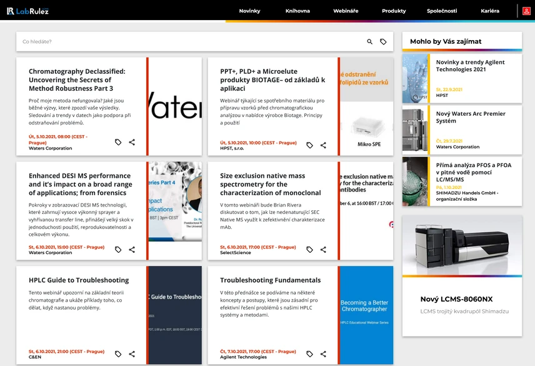Share the Size exclusion native mass webinar
The height and width of the screenshot is (366, 535).
click(323, 250)
